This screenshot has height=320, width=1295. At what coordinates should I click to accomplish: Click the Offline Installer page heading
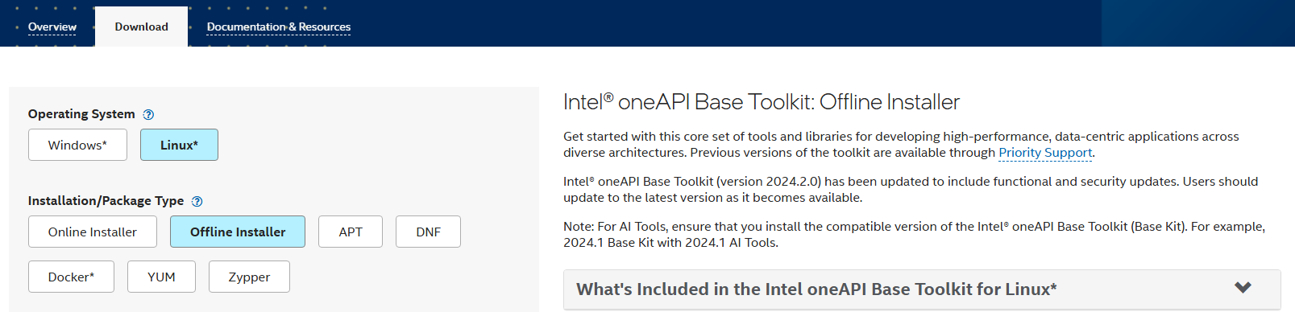[x=762, y=102]
